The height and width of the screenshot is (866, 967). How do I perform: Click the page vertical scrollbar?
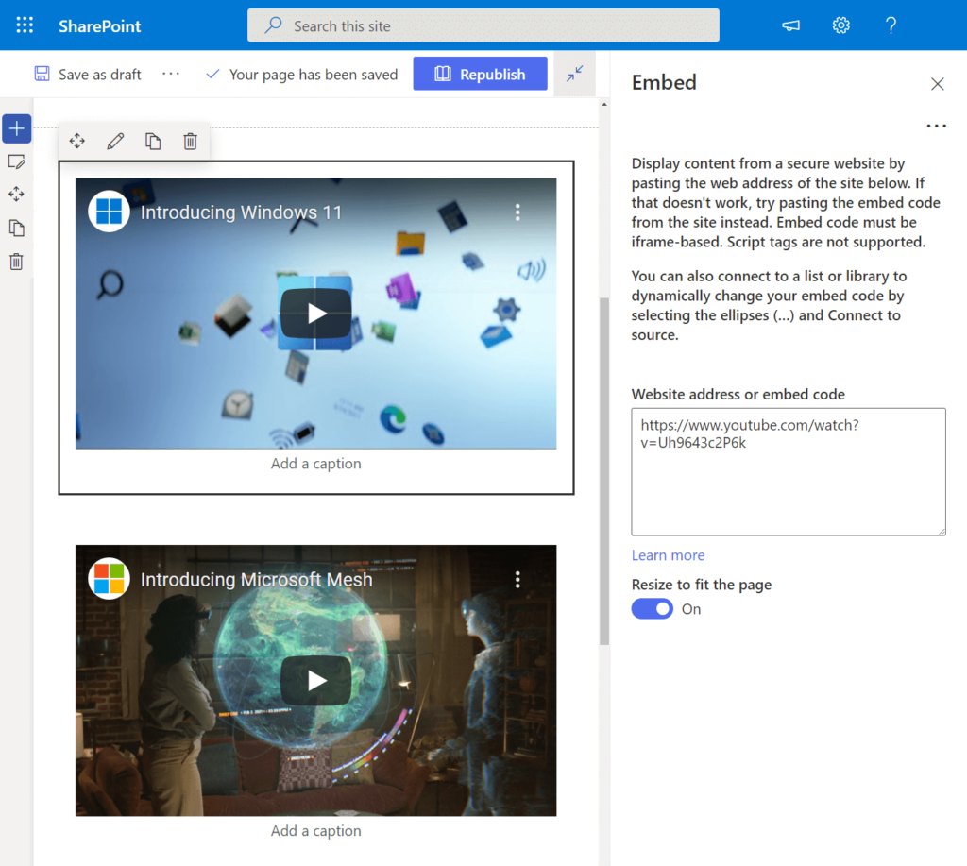click(604, 471)
